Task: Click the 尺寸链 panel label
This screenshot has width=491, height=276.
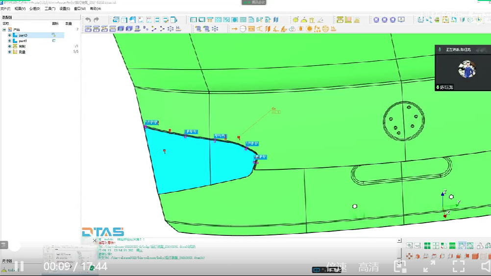Action: click(7, 261)
